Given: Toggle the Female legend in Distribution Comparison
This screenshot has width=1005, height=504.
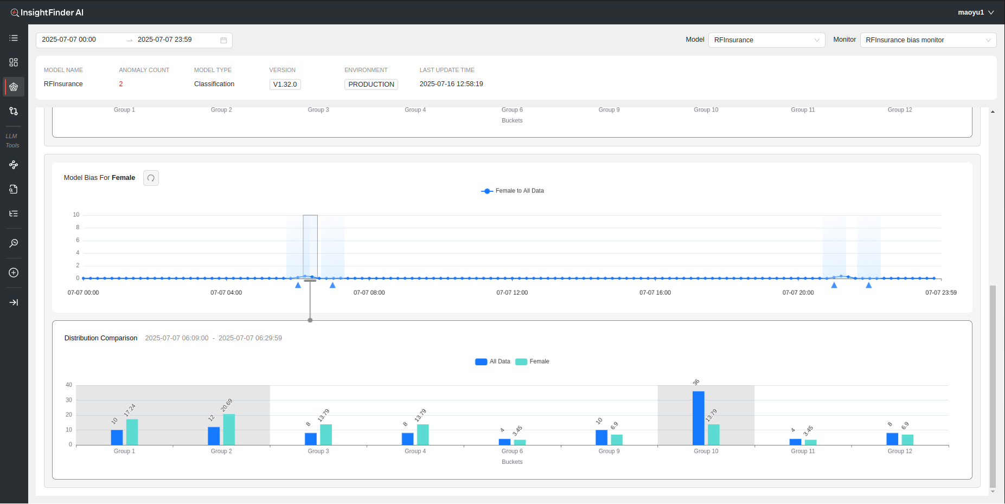Looking at the screenshot, I should (x=532, y=361).
